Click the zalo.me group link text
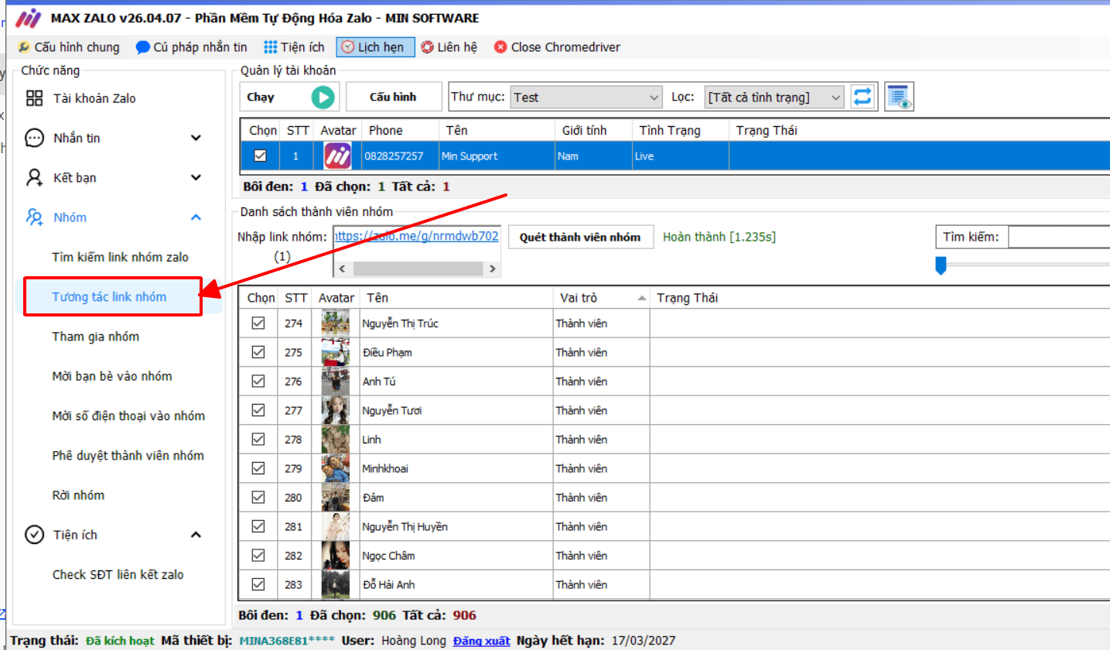 416,236
